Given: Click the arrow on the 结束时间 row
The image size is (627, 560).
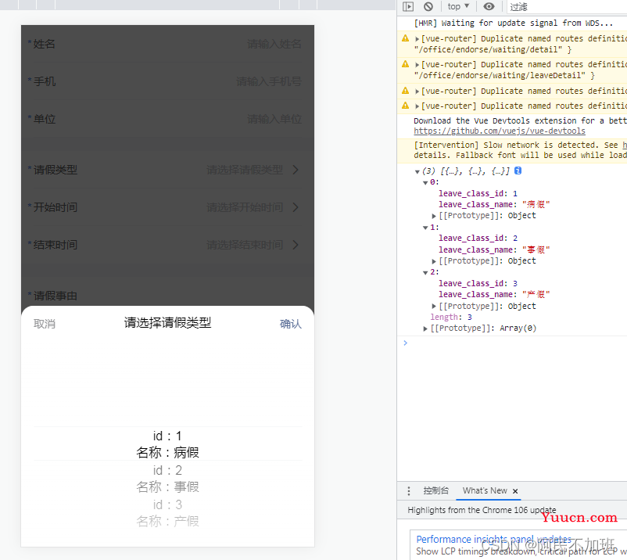Looking at the screenshot, I should [x=296, y=246].
